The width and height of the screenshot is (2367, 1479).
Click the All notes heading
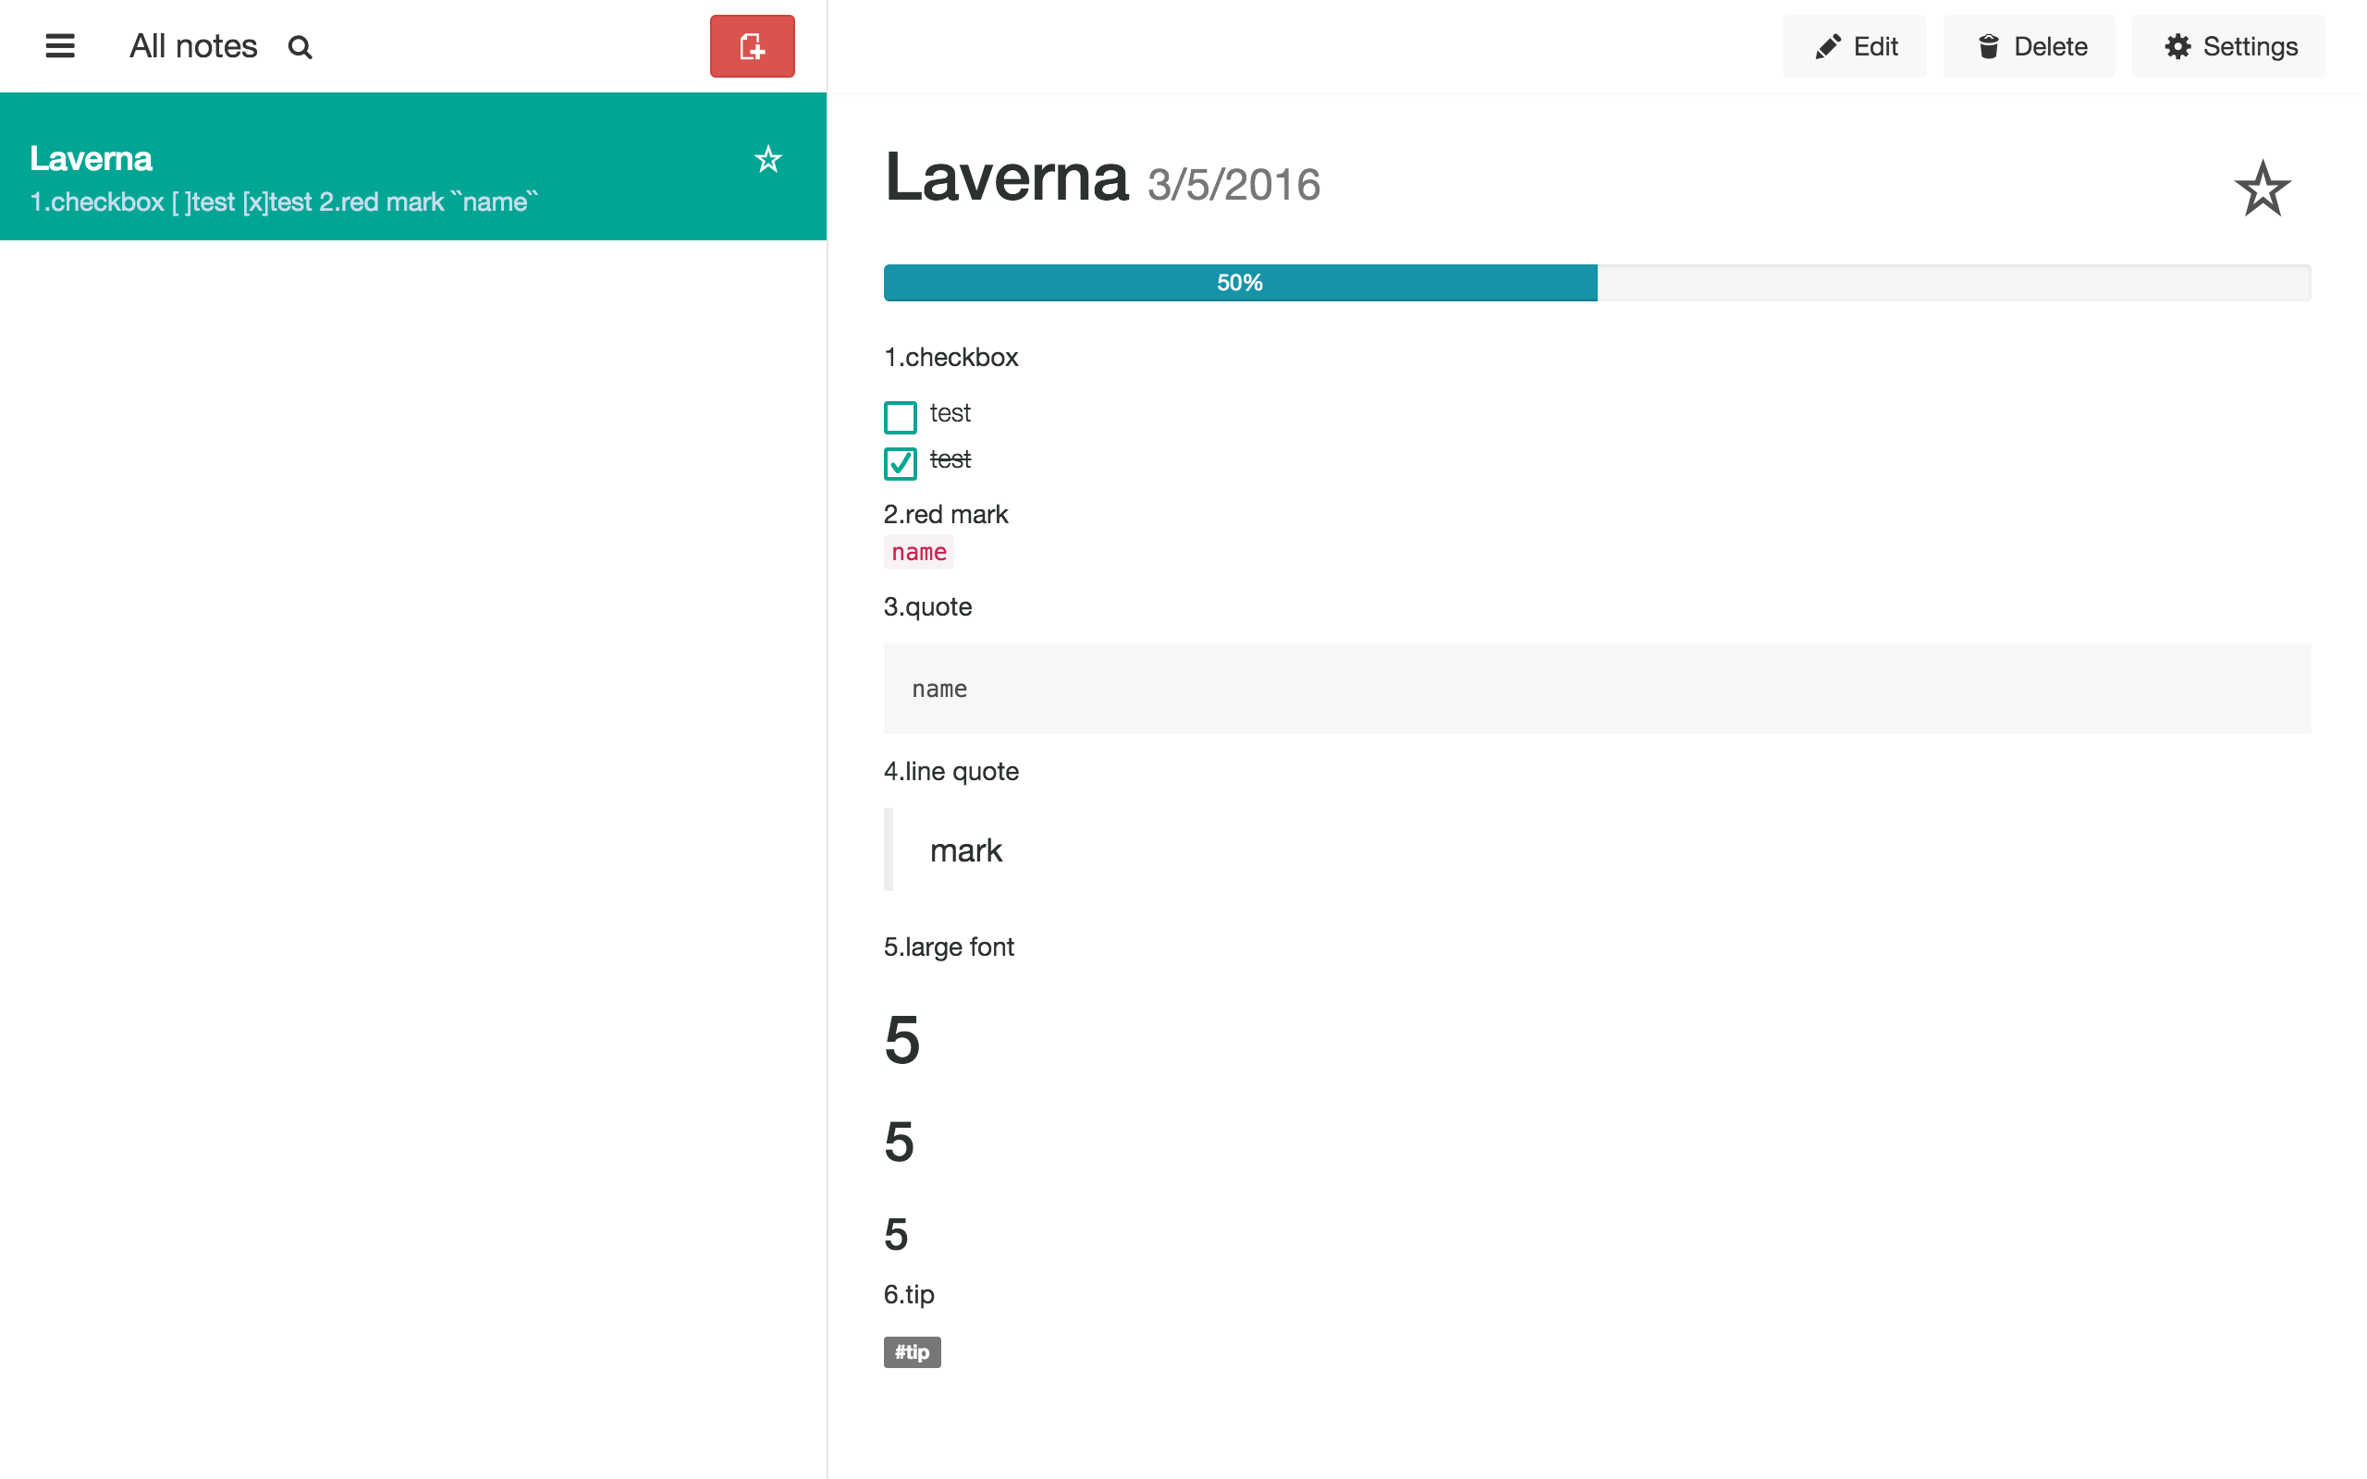tap(193, 46)
